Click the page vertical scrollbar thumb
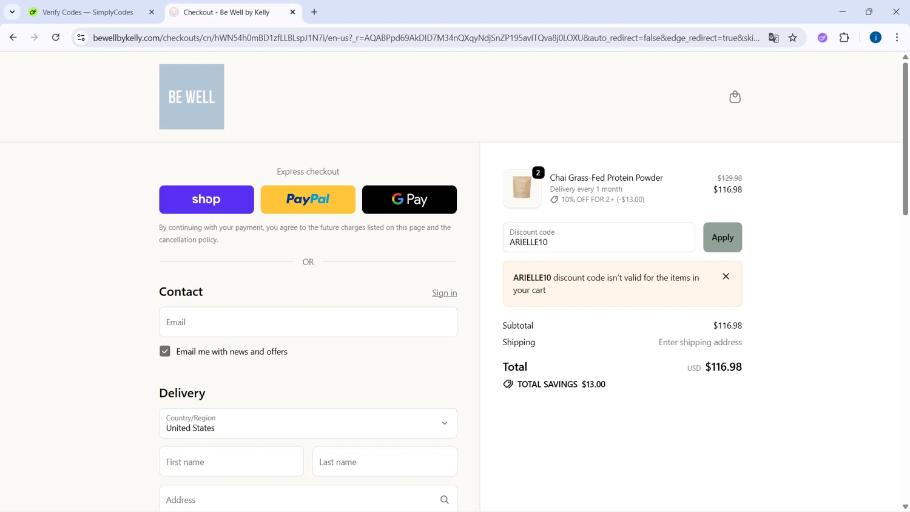 [905, 138]
